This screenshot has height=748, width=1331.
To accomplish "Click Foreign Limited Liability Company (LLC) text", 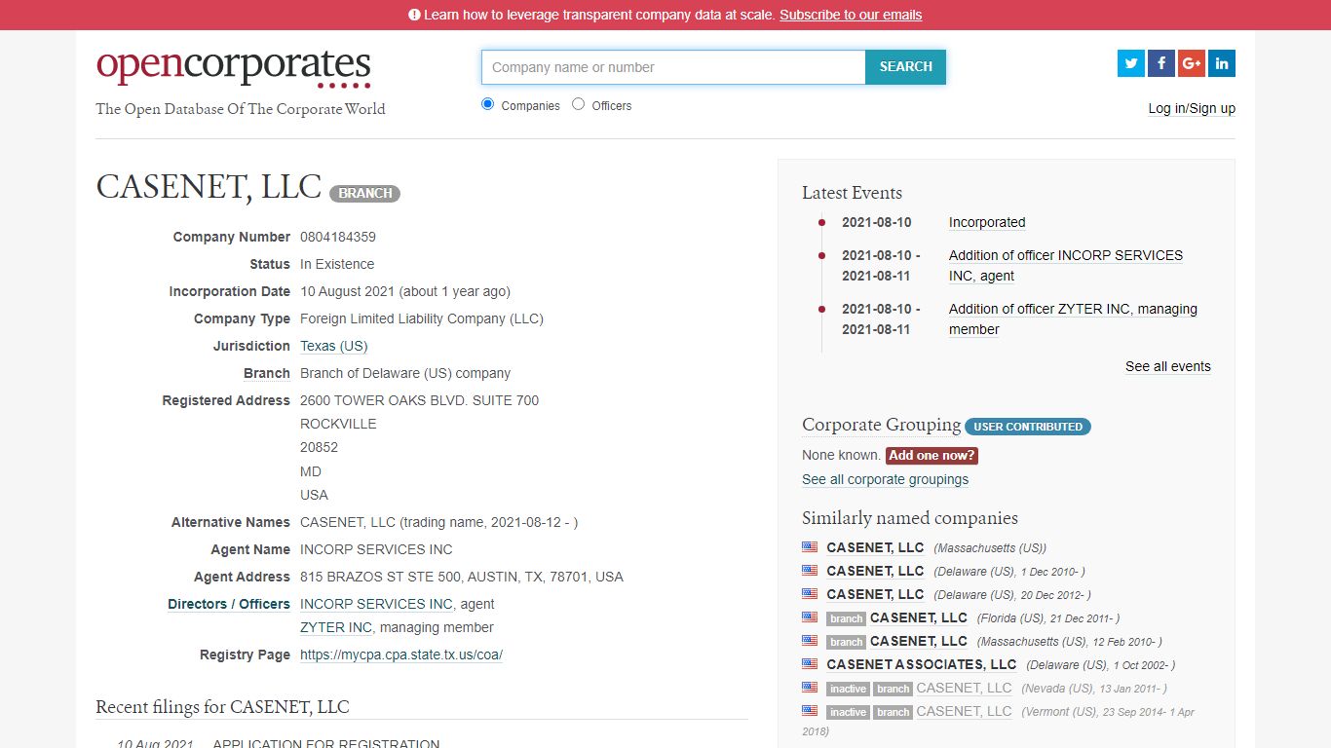I will [x=422, y=318].
